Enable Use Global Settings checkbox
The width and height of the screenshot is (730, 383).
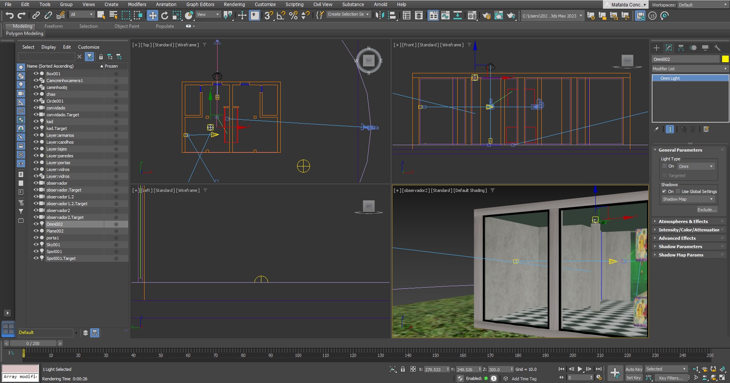[x=678, y=191]
